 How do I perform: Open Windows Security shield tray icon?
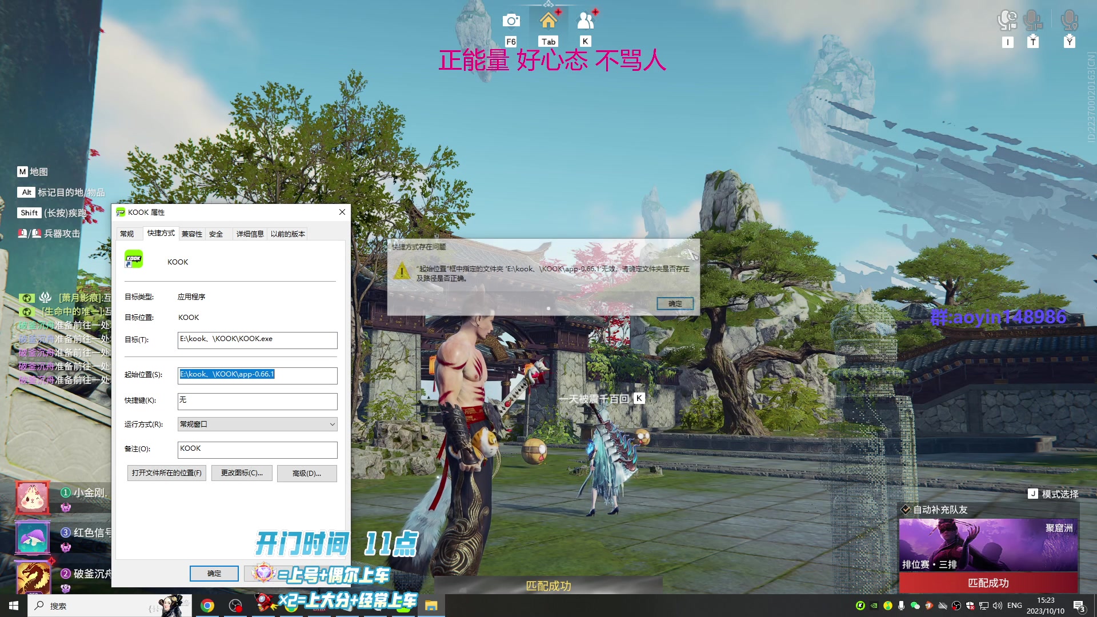click(970, 606)
